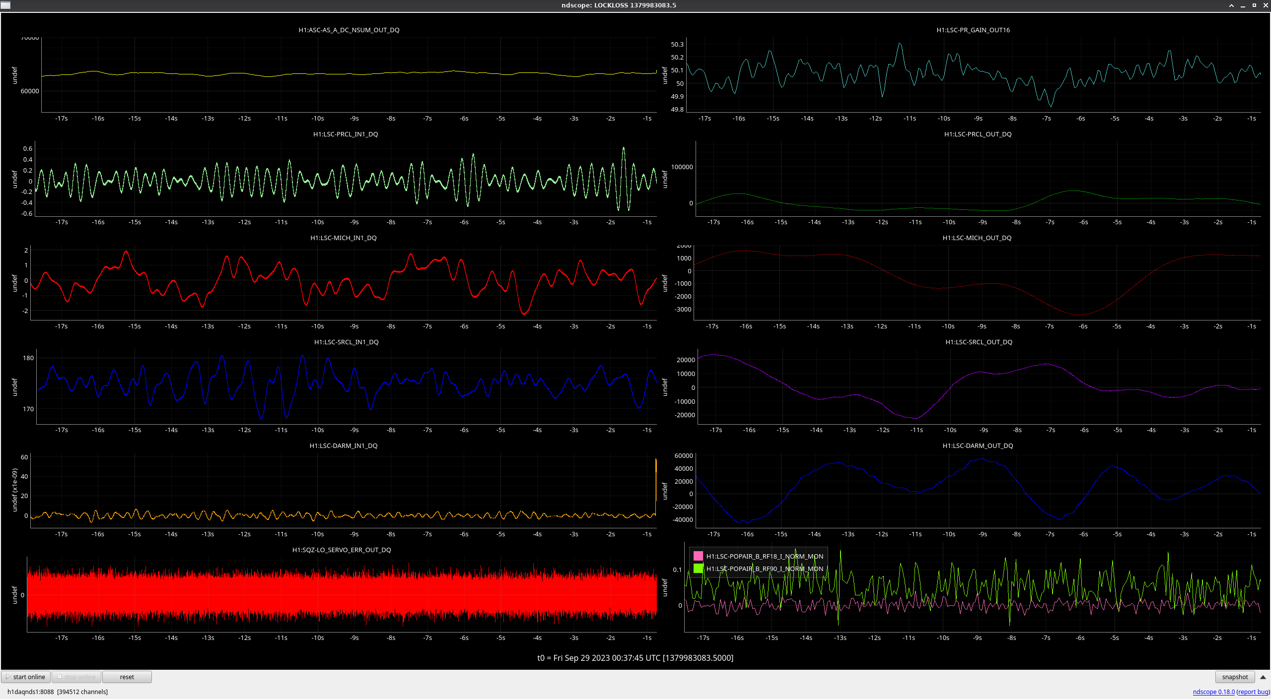Take a snapshot of the plots
Image resolution: width=1271 pixels, height=699 pixels.
(1234, 677)
